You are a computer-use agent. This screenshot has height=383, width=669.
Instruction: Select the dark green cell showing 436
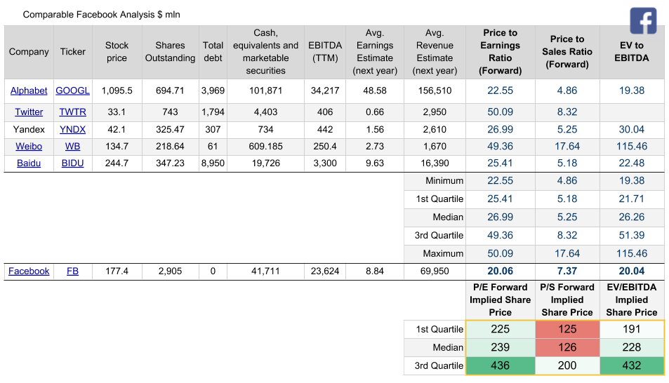point(500,365)
